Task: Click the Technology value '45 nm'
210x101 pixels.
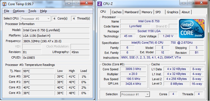Action: pos(128,36)
